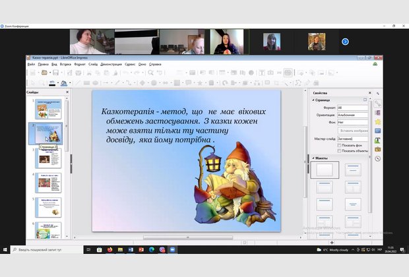The height and width of the screenshot is (277, 409).
Task: Click the Zoom next-participants arrow button
Action: click(x=345, y=42)
